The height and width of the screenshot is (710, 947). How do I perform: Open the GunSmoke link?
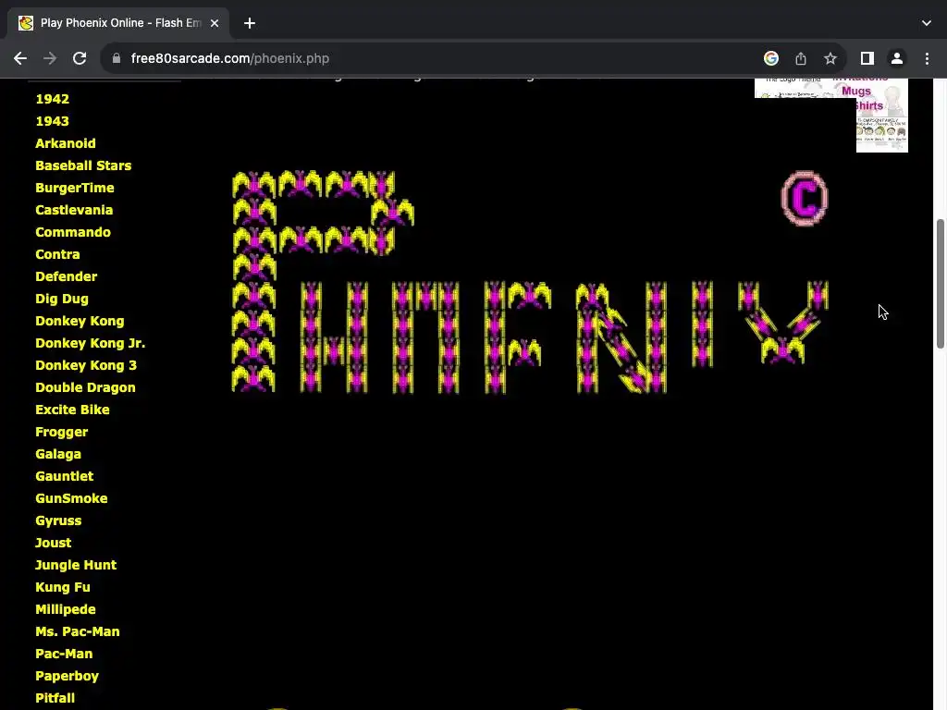pos(71,498)
